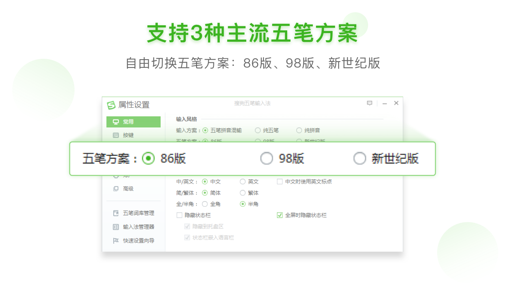Select 98版 radio in the enlarged callout

pyautogui.click(x=267, y=159)
